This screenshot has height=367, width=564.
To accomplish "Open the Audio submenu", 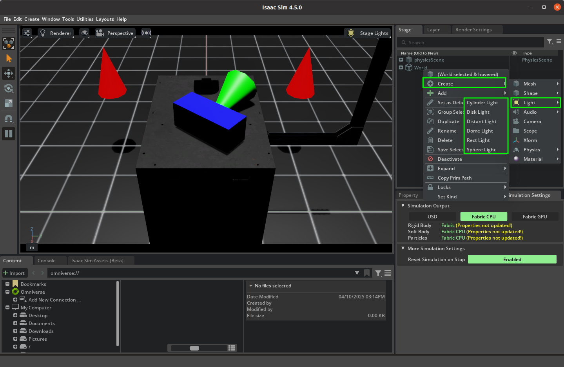I will coord(536,112).
